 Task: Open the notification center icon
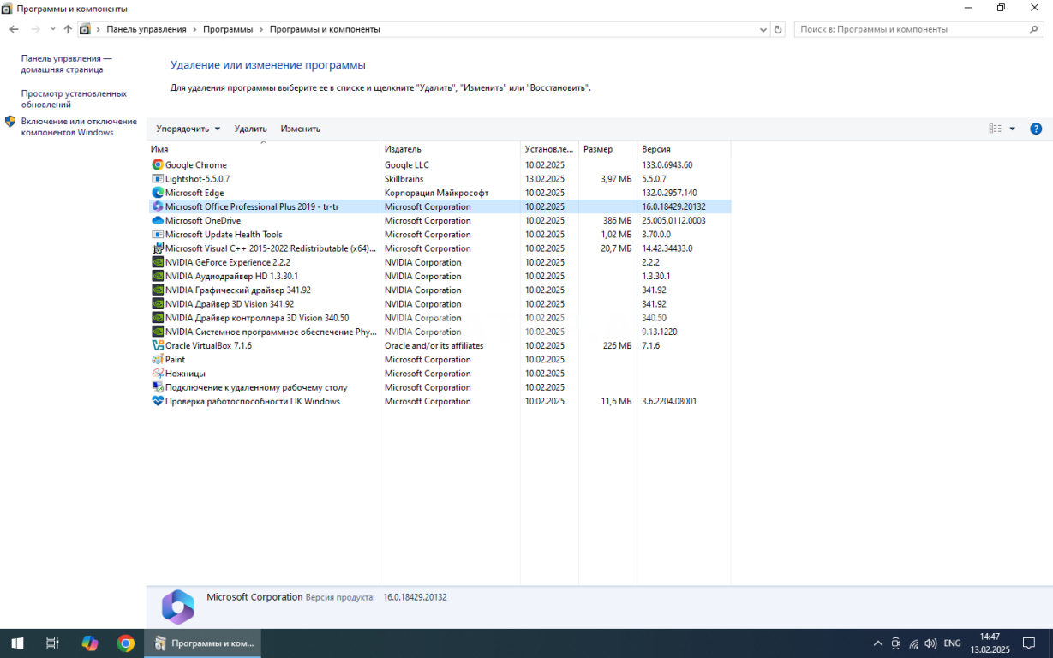click(x=1029, y=643)
